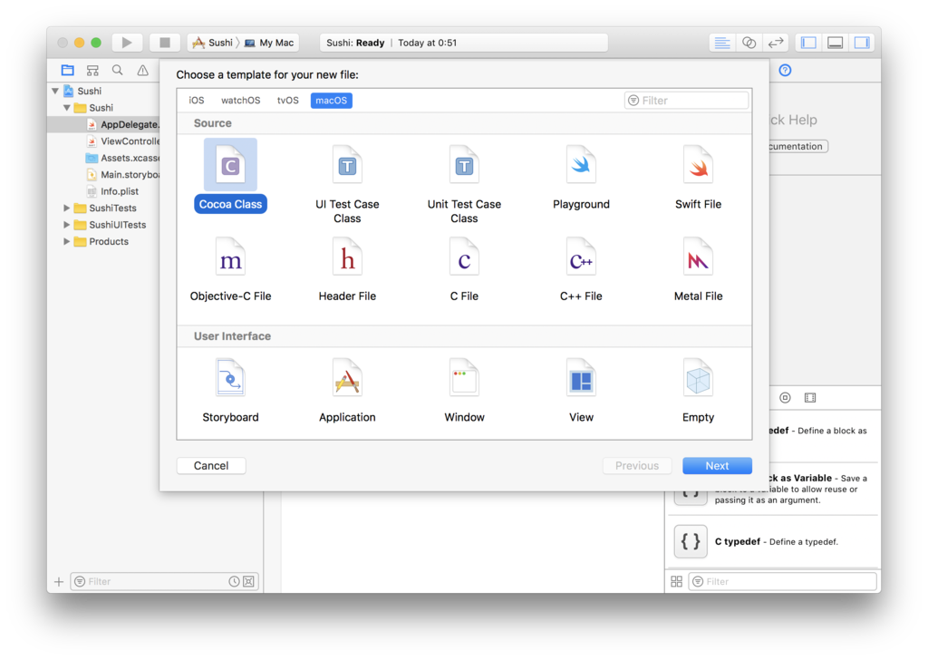Open the Sushi scheme selector
Screen dimensions: 928x660
point(213,43)
